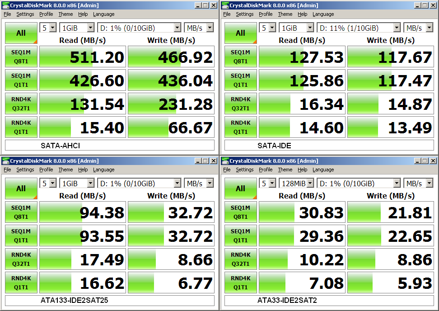
Task: Select the 5.93 write value
Action: (415, 283)
